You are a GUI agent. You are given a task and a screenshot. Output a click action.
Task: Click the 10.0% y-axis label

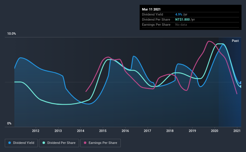(x=11, y=34)
